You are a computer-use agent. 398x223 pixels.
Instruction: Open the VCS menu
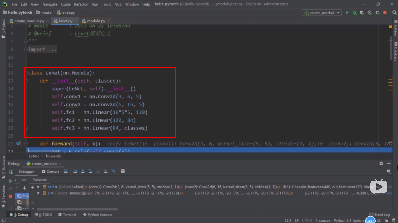(x=118, y=4)
